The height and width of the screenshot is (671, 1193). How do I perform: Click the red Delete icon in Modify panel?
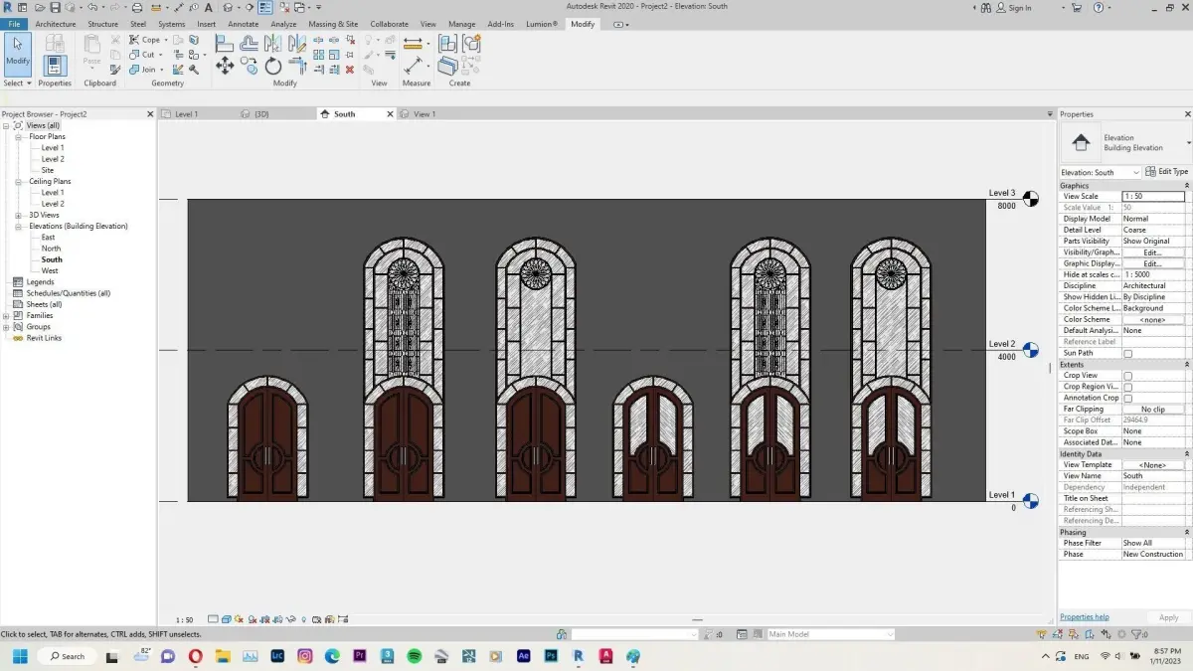349,70
